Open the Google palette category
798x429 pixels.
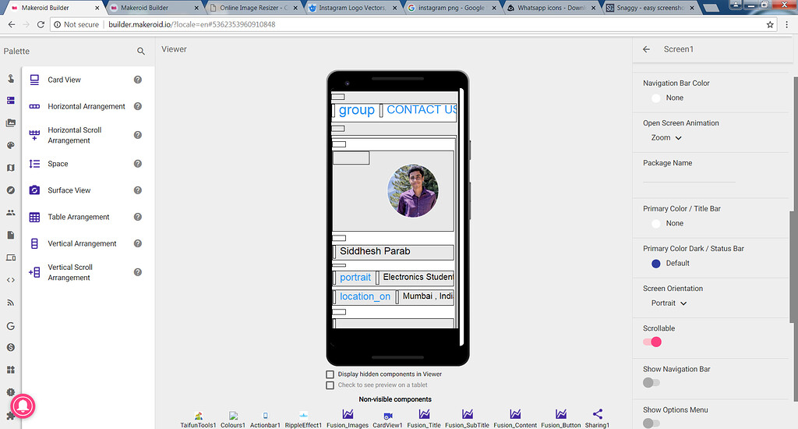click(11, 325)
